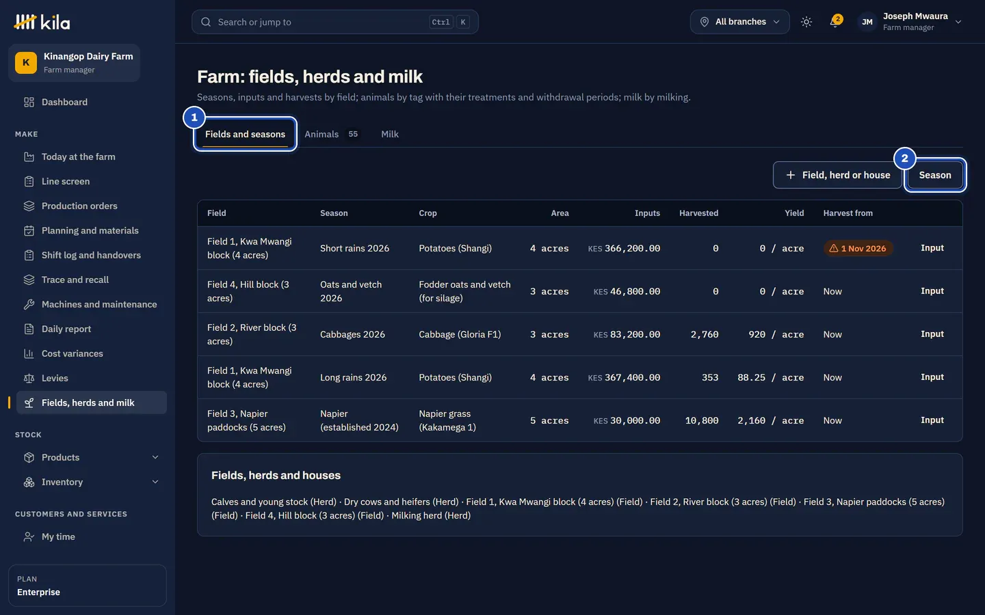The image size is (985, 615).
Task: Click the 1 Nov 2026 harvest warning badge
Action: pyautogui.click(x=858, y=249)
